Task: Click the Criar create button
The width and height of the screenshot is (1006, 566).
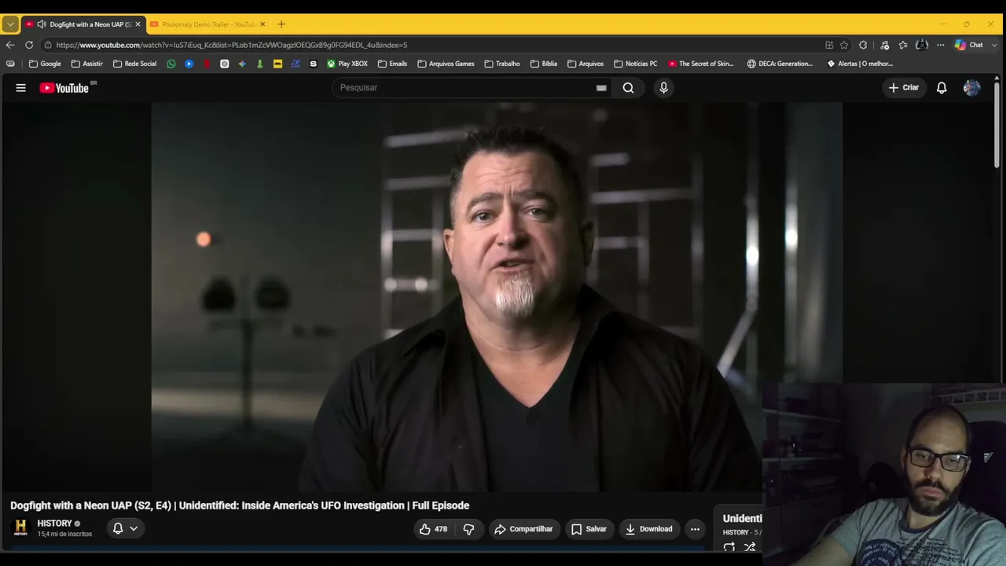Action: (903, 88)
